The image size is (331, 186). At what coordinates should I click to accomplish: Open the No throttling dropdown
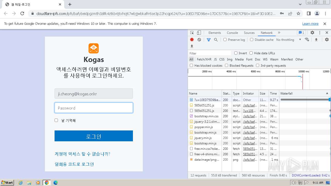point(289,40)
